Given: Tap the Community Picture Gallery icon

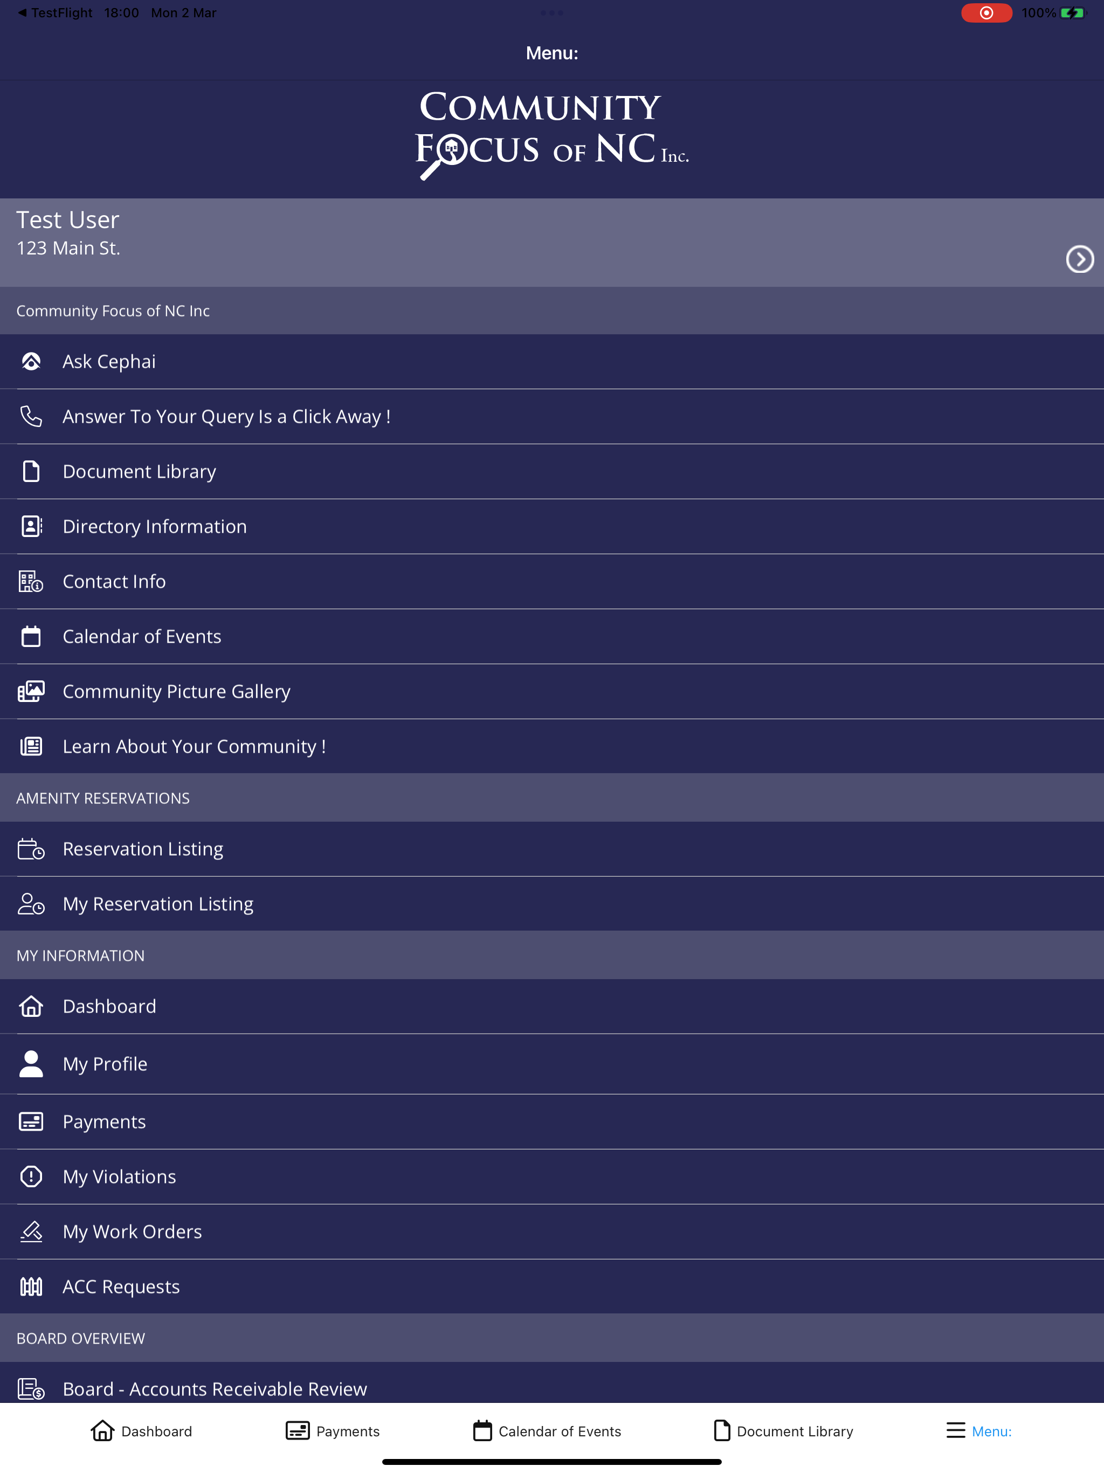Looking at the screenshot, I should point(31,691).
